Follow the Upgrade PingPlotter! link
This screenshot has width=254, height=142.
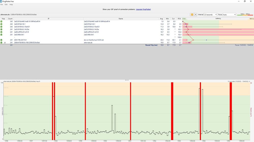click(x=143, y=9)
